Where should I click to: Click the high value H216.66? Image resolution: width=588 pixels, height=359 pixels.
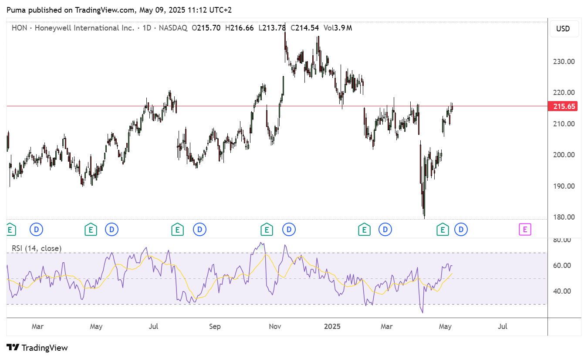239,28
